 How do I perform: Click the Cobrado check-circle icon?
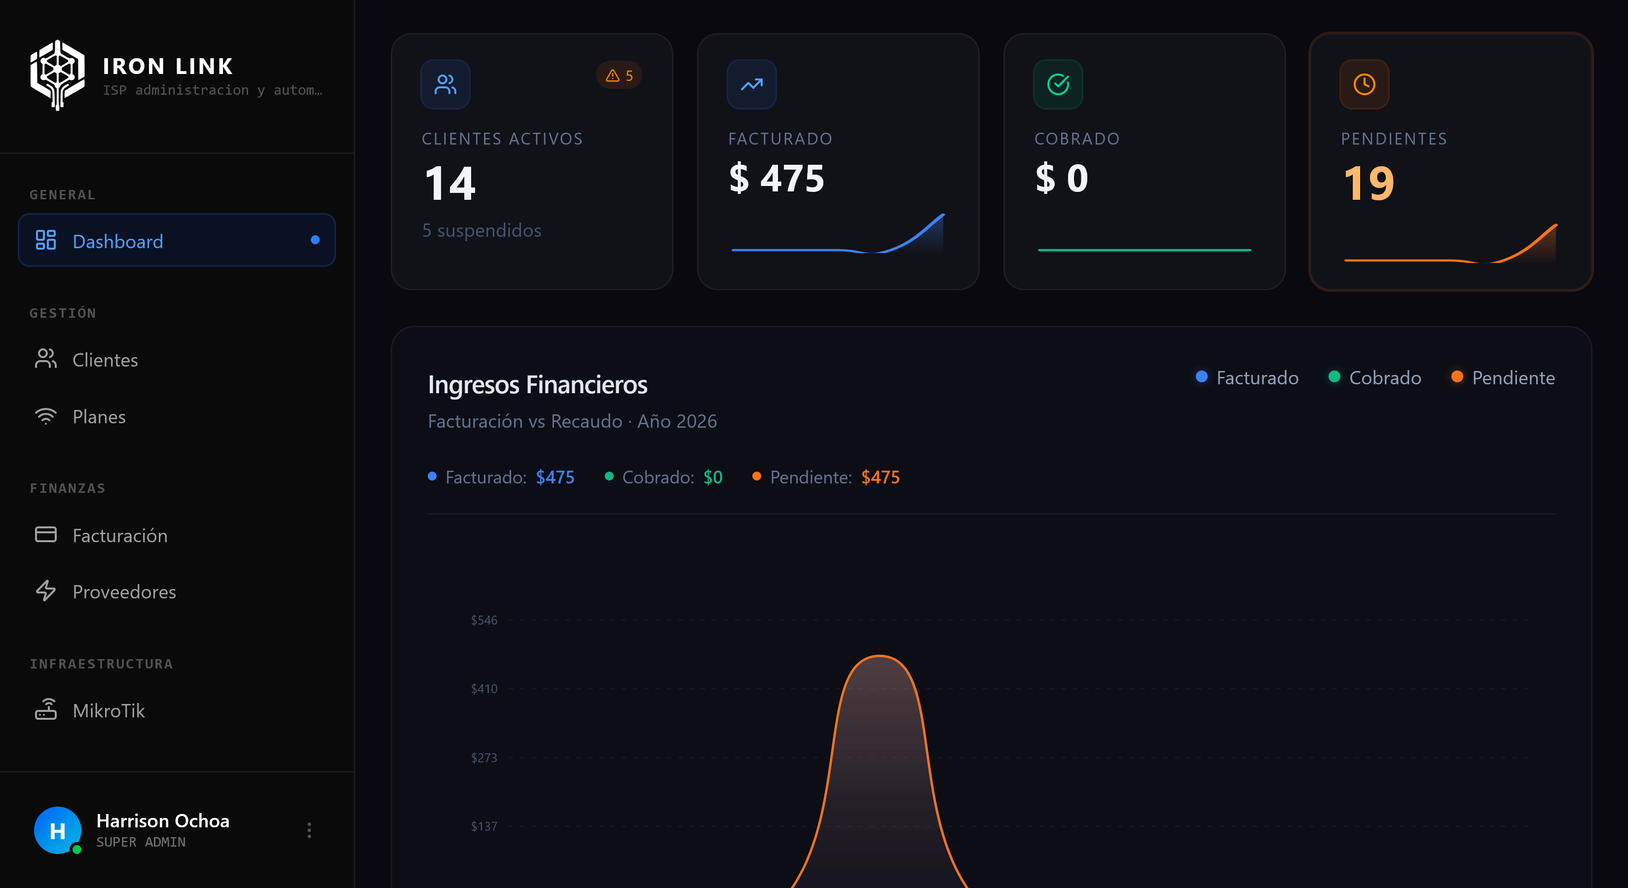tap(1058, 84)
